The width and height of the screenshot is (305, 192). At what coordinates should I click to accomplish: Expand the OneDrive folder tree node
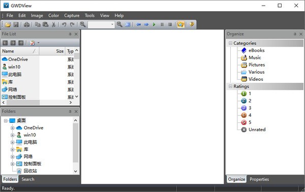12,128
